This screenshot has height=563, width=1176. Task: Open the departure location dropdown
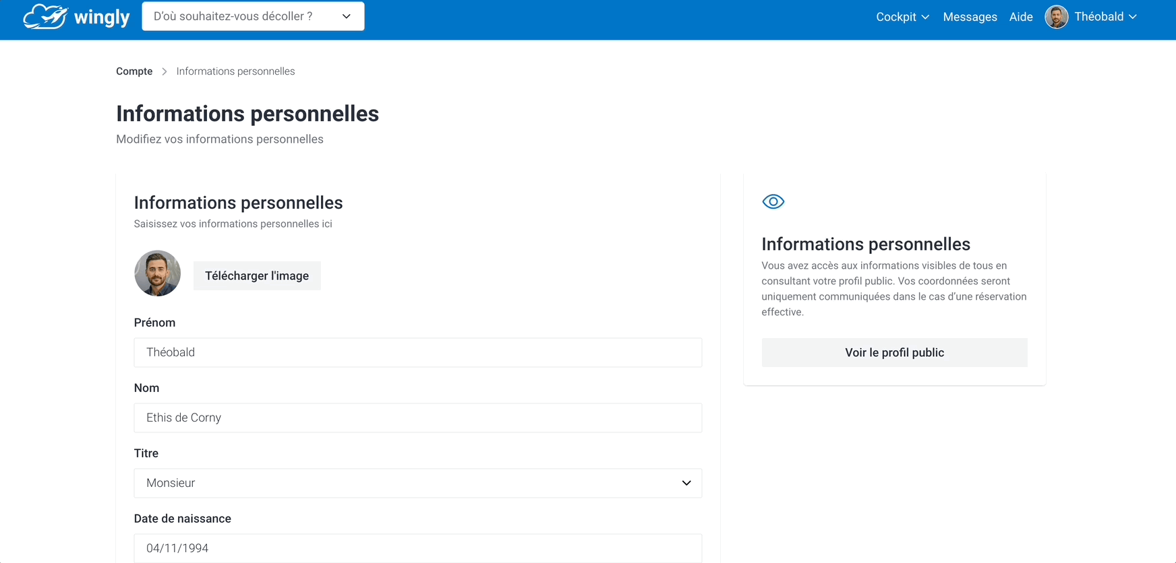[x=253, y=16]
